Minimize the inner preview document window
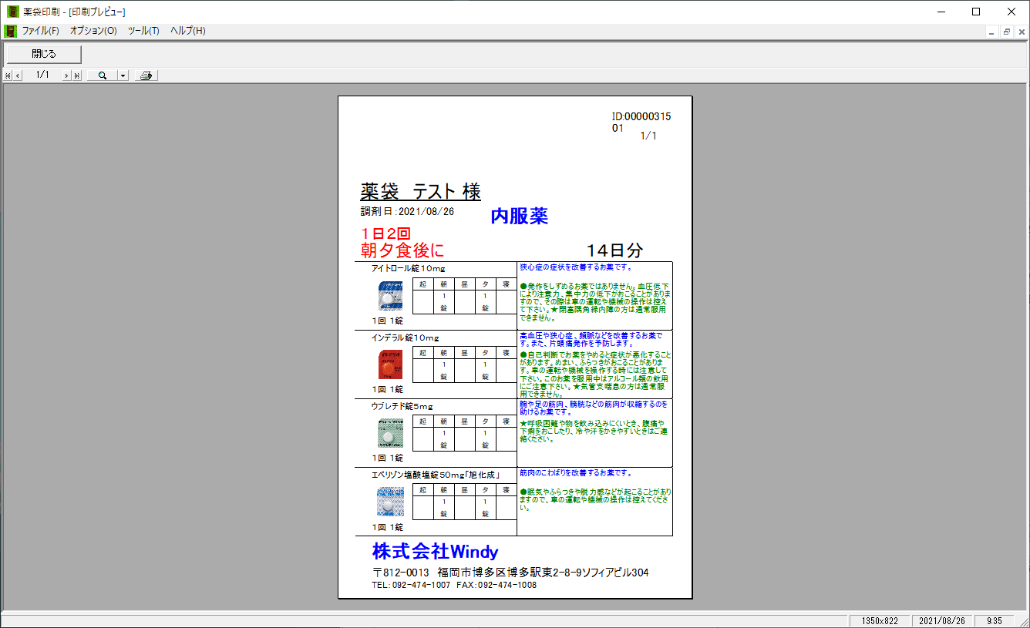This screenshot has width=1030, height=628. coord(993,32)
